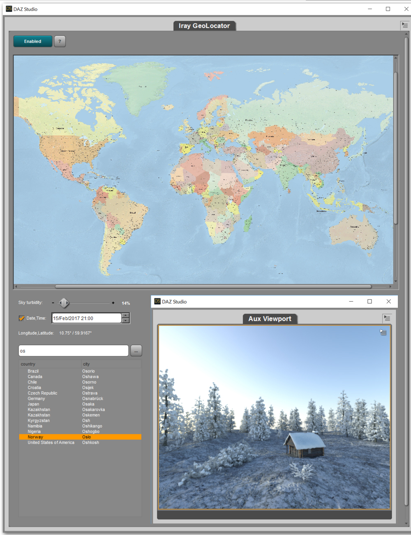Select the Kazakhstan / Oskemen row
The image size is (411, 535).
(80, 415)
